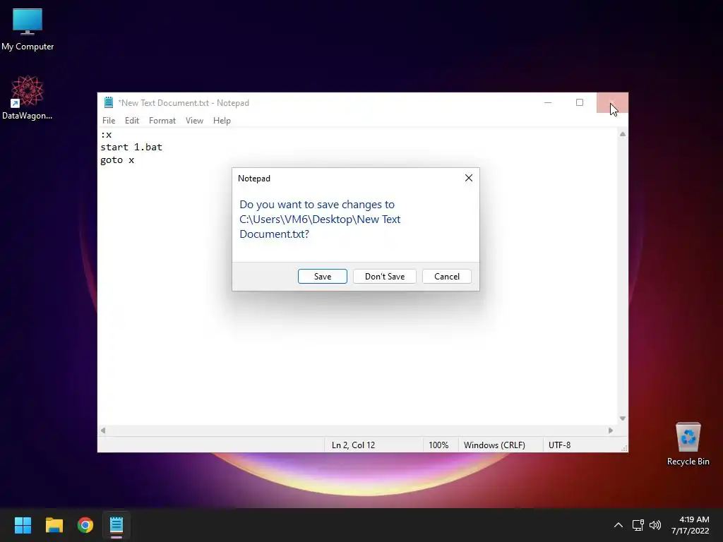Show hidden system tray icons

click(x=619, y=525)
